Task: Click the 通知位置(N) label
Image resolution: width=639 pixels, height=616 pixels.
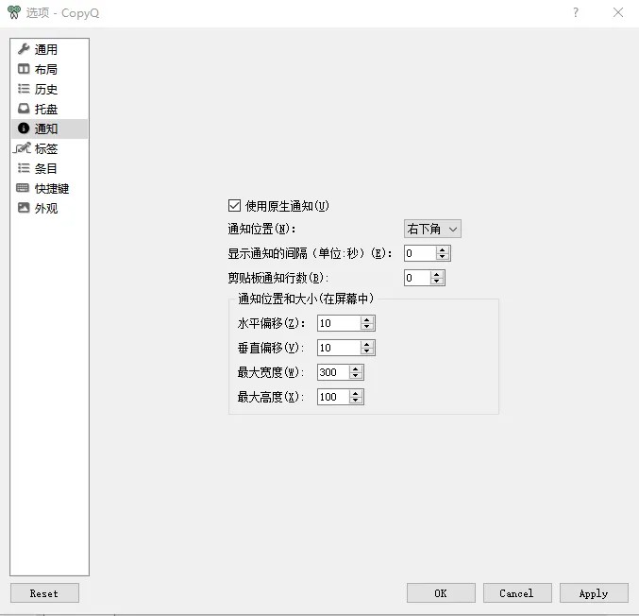Action: [x=261, y=229]
